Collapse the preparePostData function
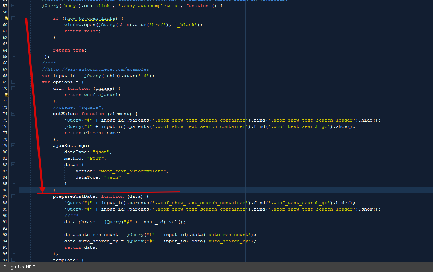Screen dimensions: 433x272 point(13,196)
